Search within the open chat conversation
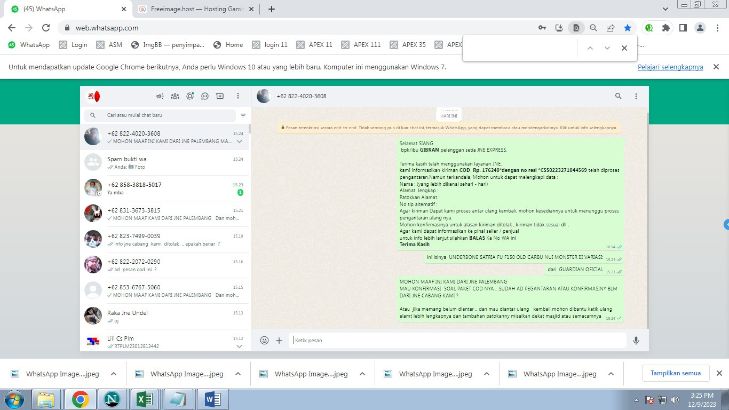This screenshot has height=410, width=729. 619,96
